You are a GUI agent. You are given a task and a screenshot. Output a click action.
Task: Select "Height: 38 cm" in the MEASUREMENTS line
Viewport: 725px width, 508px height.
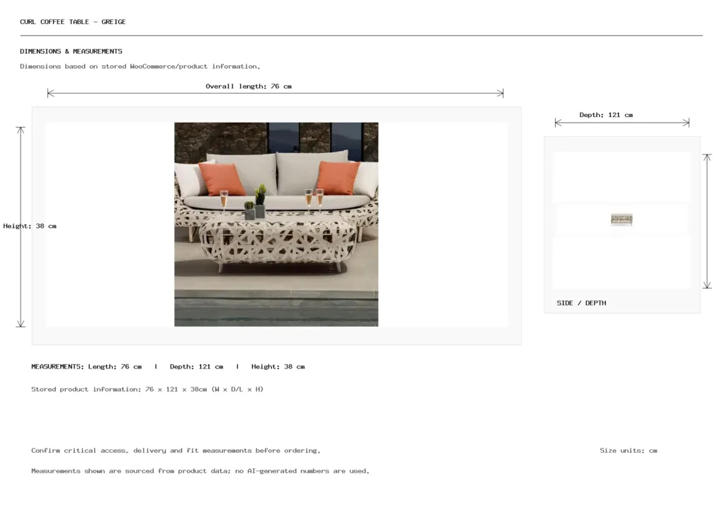[278, 366]
